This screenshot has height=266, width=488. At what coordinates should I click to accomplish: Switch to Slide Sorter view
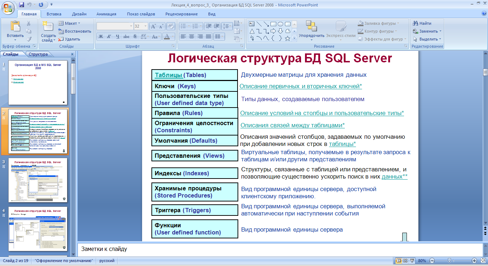coord(405,261)
